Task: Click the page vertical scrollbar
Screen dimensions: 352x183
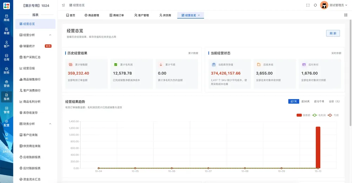Action: click(x=350, y=73)
